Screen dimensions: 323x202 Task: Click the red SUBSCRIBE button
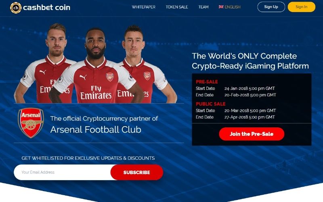pyautogui.click(x=137, y=173)
